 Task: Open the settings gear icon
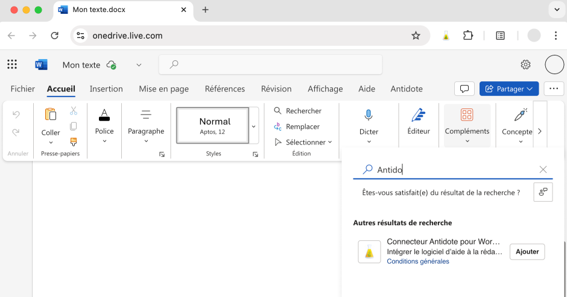pyautogui.click(x=525, y=64)
